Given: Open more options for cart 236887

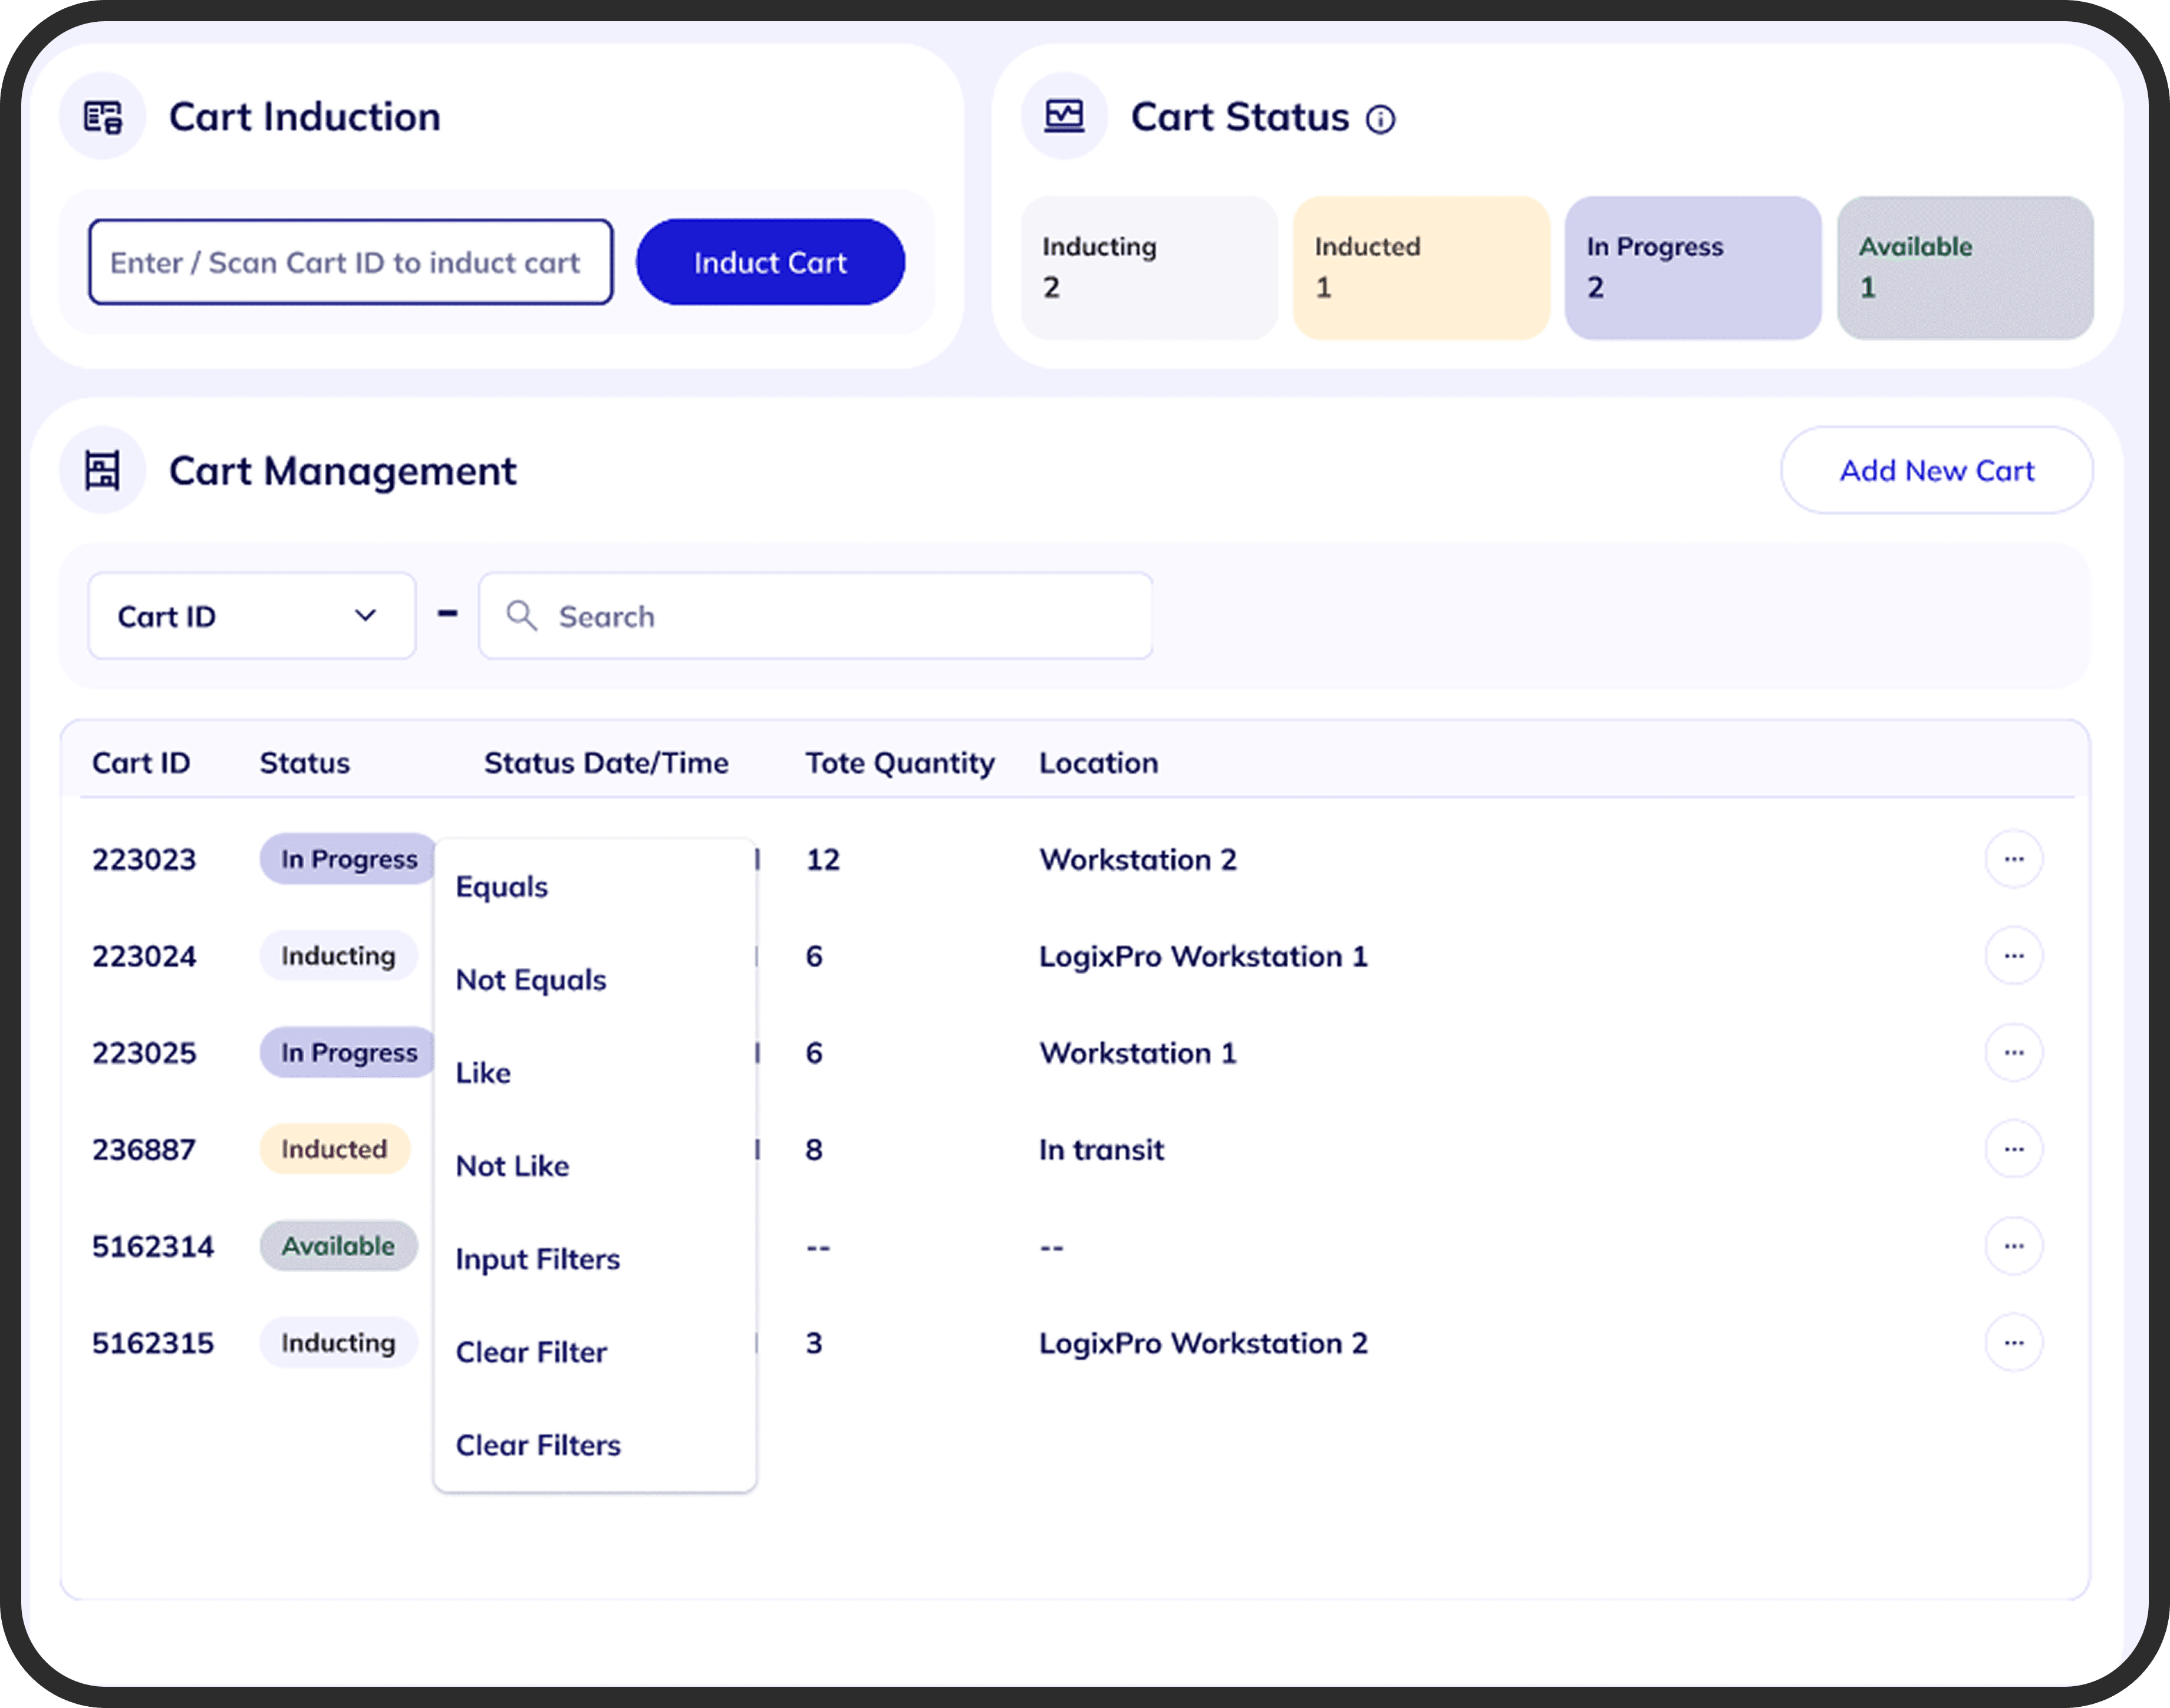Looking at the screenshot, I should pos(2013,1149).
